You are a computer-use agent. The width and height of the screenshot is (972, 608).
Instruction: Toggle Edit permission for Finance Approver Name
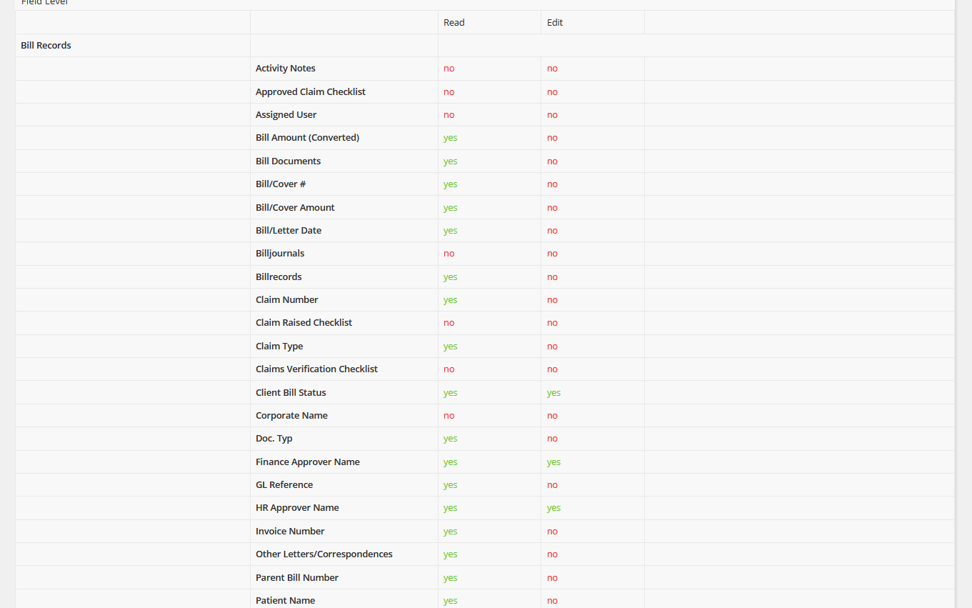[553, 462]
